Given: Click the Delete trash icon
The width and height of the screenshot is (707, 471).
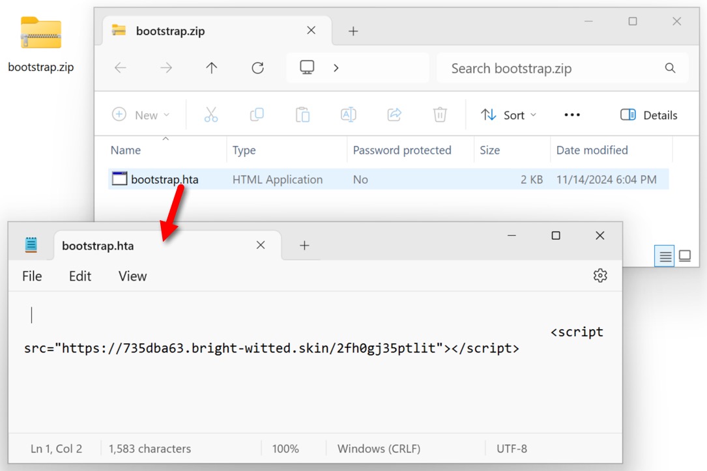Looking at the screenshot, I should click(440, 115).
